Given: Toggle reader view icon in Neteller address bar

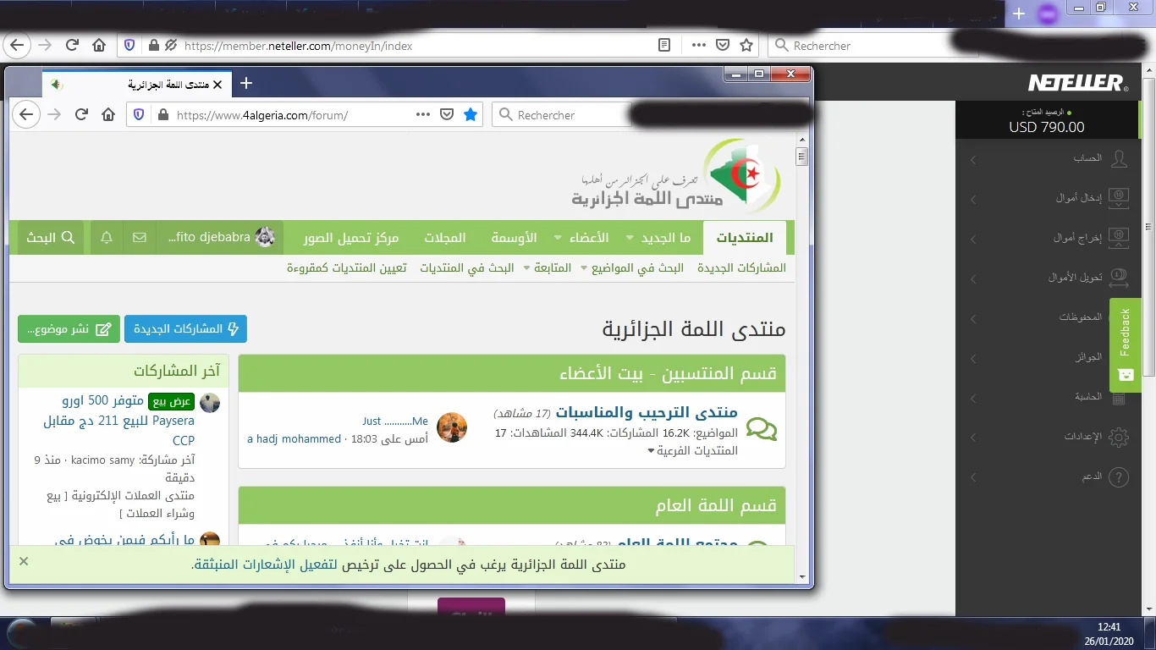Looking at the screenshot, I should (x=665, y=46).
